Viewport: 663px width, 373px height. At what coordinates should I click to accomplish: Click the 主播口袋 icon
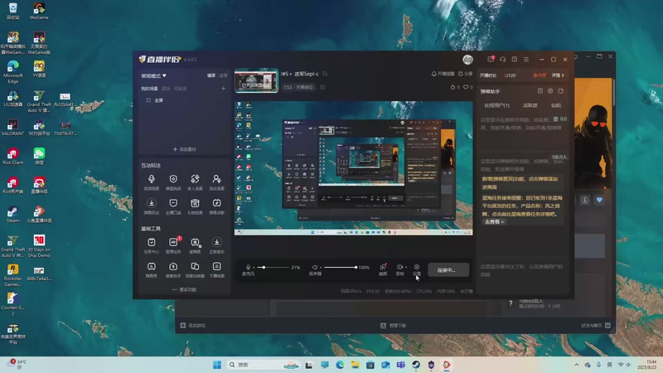(173, 203)
